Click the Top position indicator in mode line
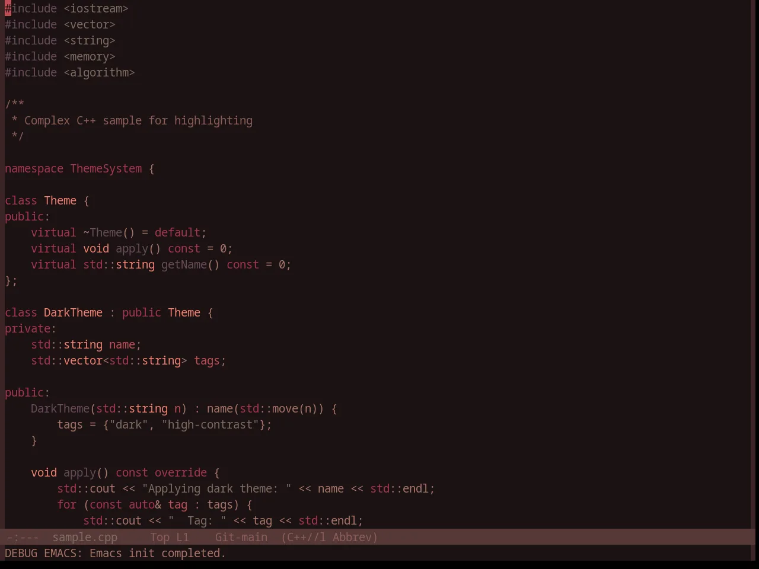The width and height of the screenshot is (759, 569). tap(160, 537)
